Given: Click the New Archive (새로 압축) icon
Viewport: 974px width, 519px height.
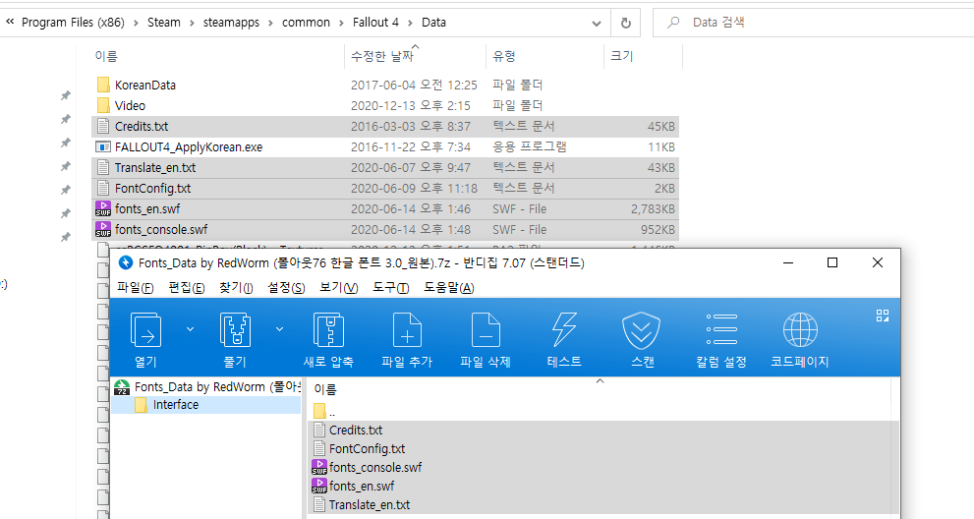Looking at the screenshot, I should coord(328,329).
